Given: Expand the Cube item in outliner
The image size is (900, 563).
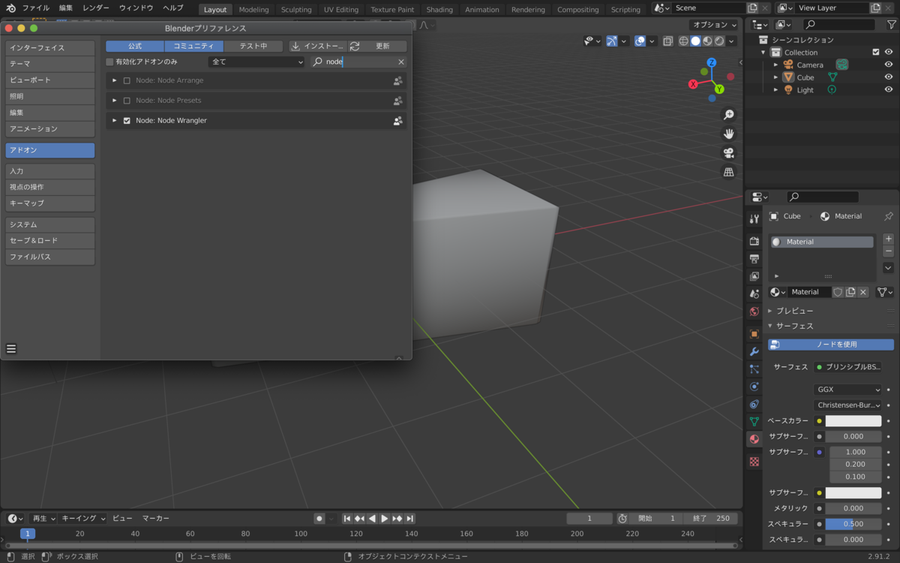Looking at the screenshot, I should tap(776, 77).
